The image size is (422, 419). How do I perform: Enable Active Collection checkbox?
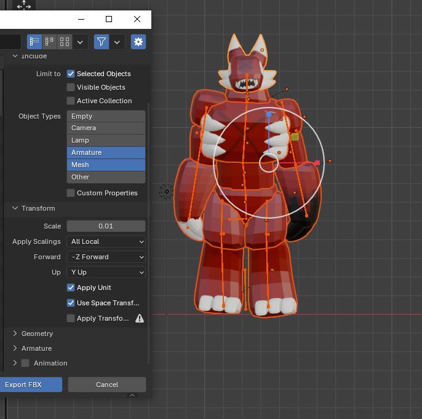tap(71, 101)
